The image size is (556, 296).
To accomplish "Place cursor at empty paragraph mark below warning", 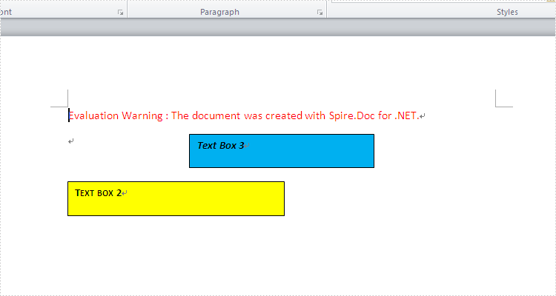I will click(71, 141).
